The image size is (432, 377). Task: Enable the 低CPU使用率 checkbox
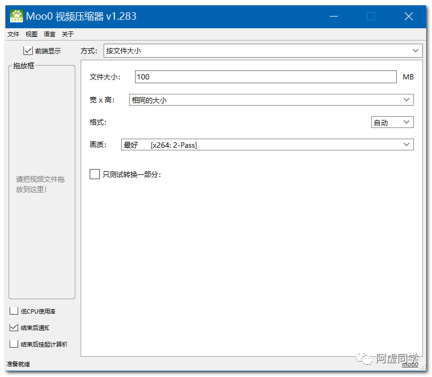14,311
